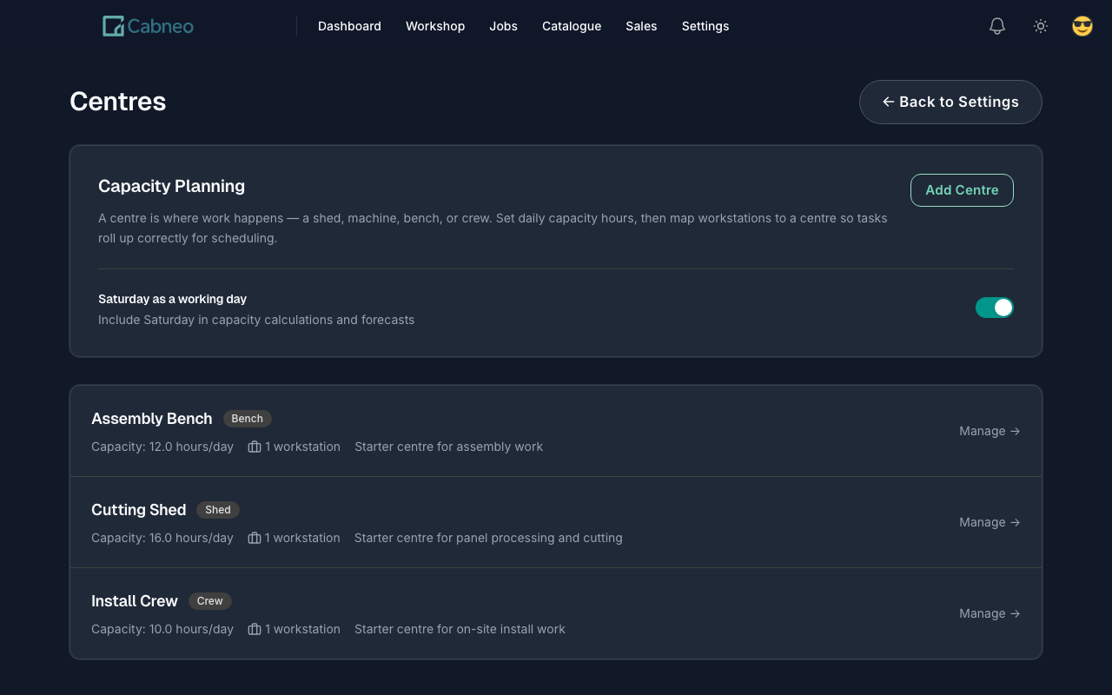
Task: Select the Install Crew centre title
Action: (135, 601)
